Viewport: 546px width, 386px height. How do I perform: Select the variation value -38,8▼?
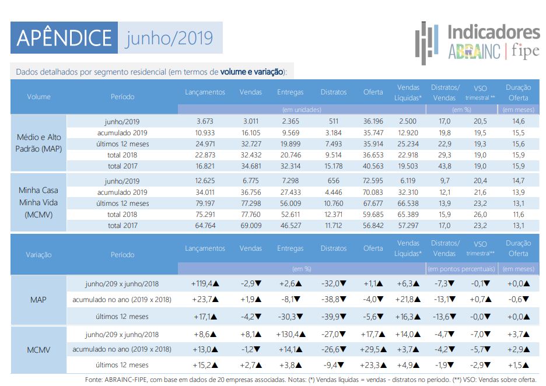point(334,299)
